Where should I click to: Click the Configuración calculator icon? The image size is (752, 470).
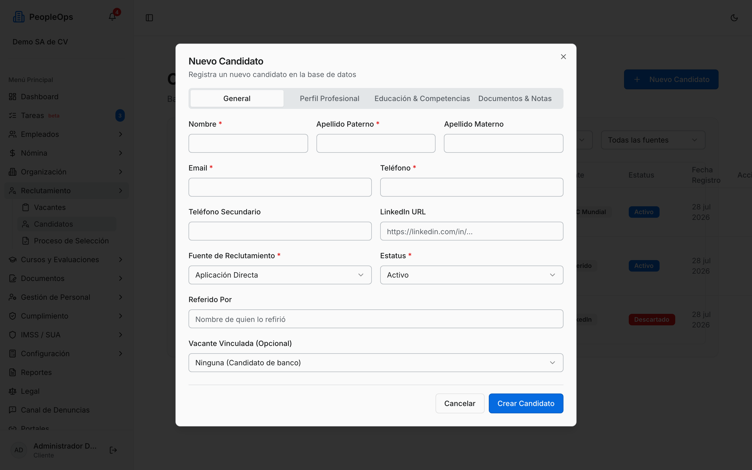pyautogui.click(x=13, y=354)
